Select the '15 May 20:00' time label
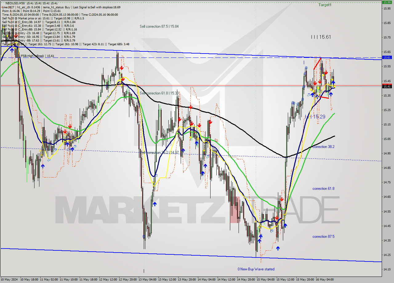 point(306,280)
